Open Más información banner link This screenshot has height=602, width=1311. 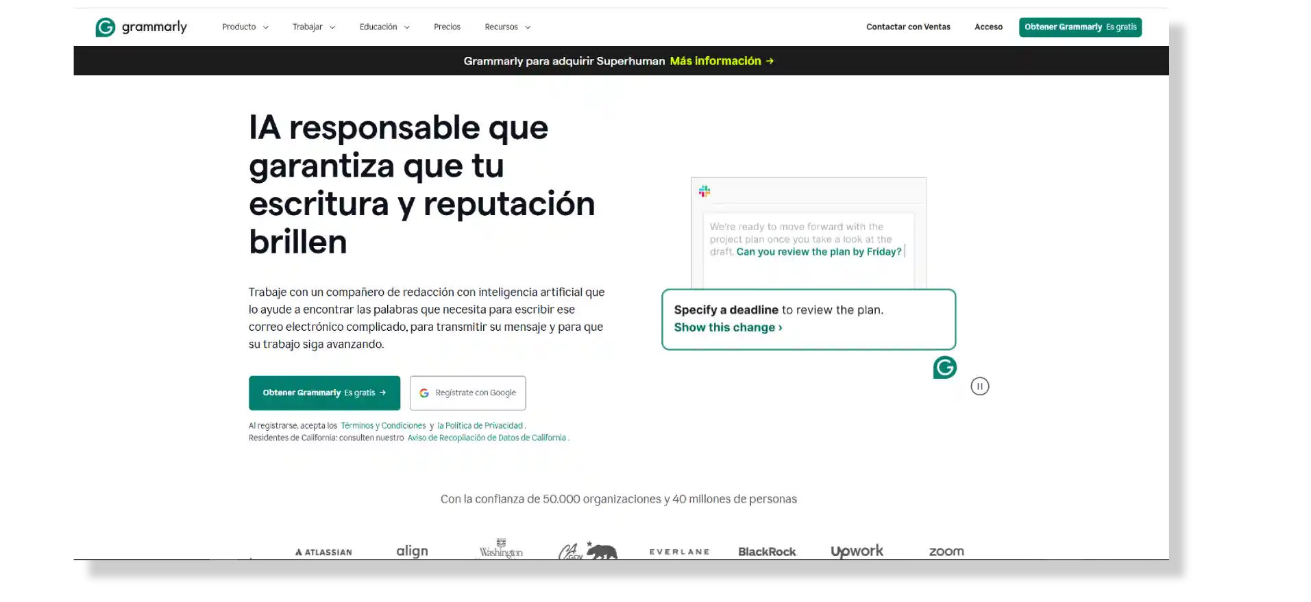coord(722,61)
